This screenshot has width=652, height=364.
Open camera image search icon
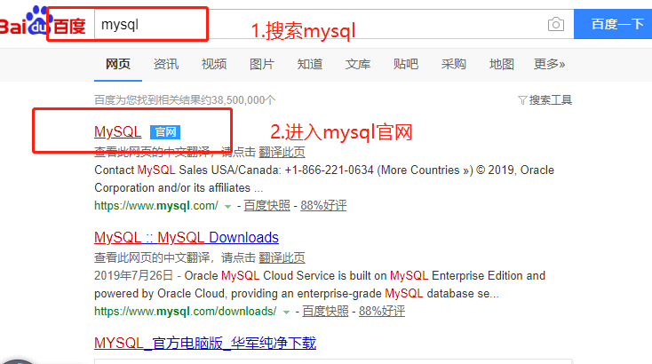tap(556, 24)
